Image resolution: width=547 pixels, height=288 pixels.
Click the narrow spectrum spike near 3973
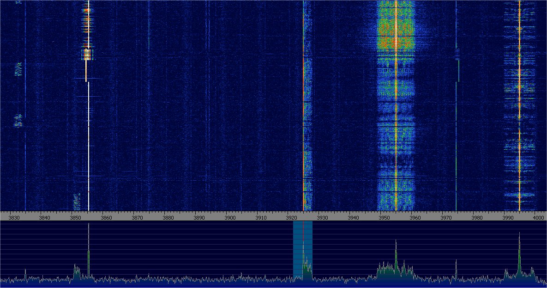[x=456, y=268]
